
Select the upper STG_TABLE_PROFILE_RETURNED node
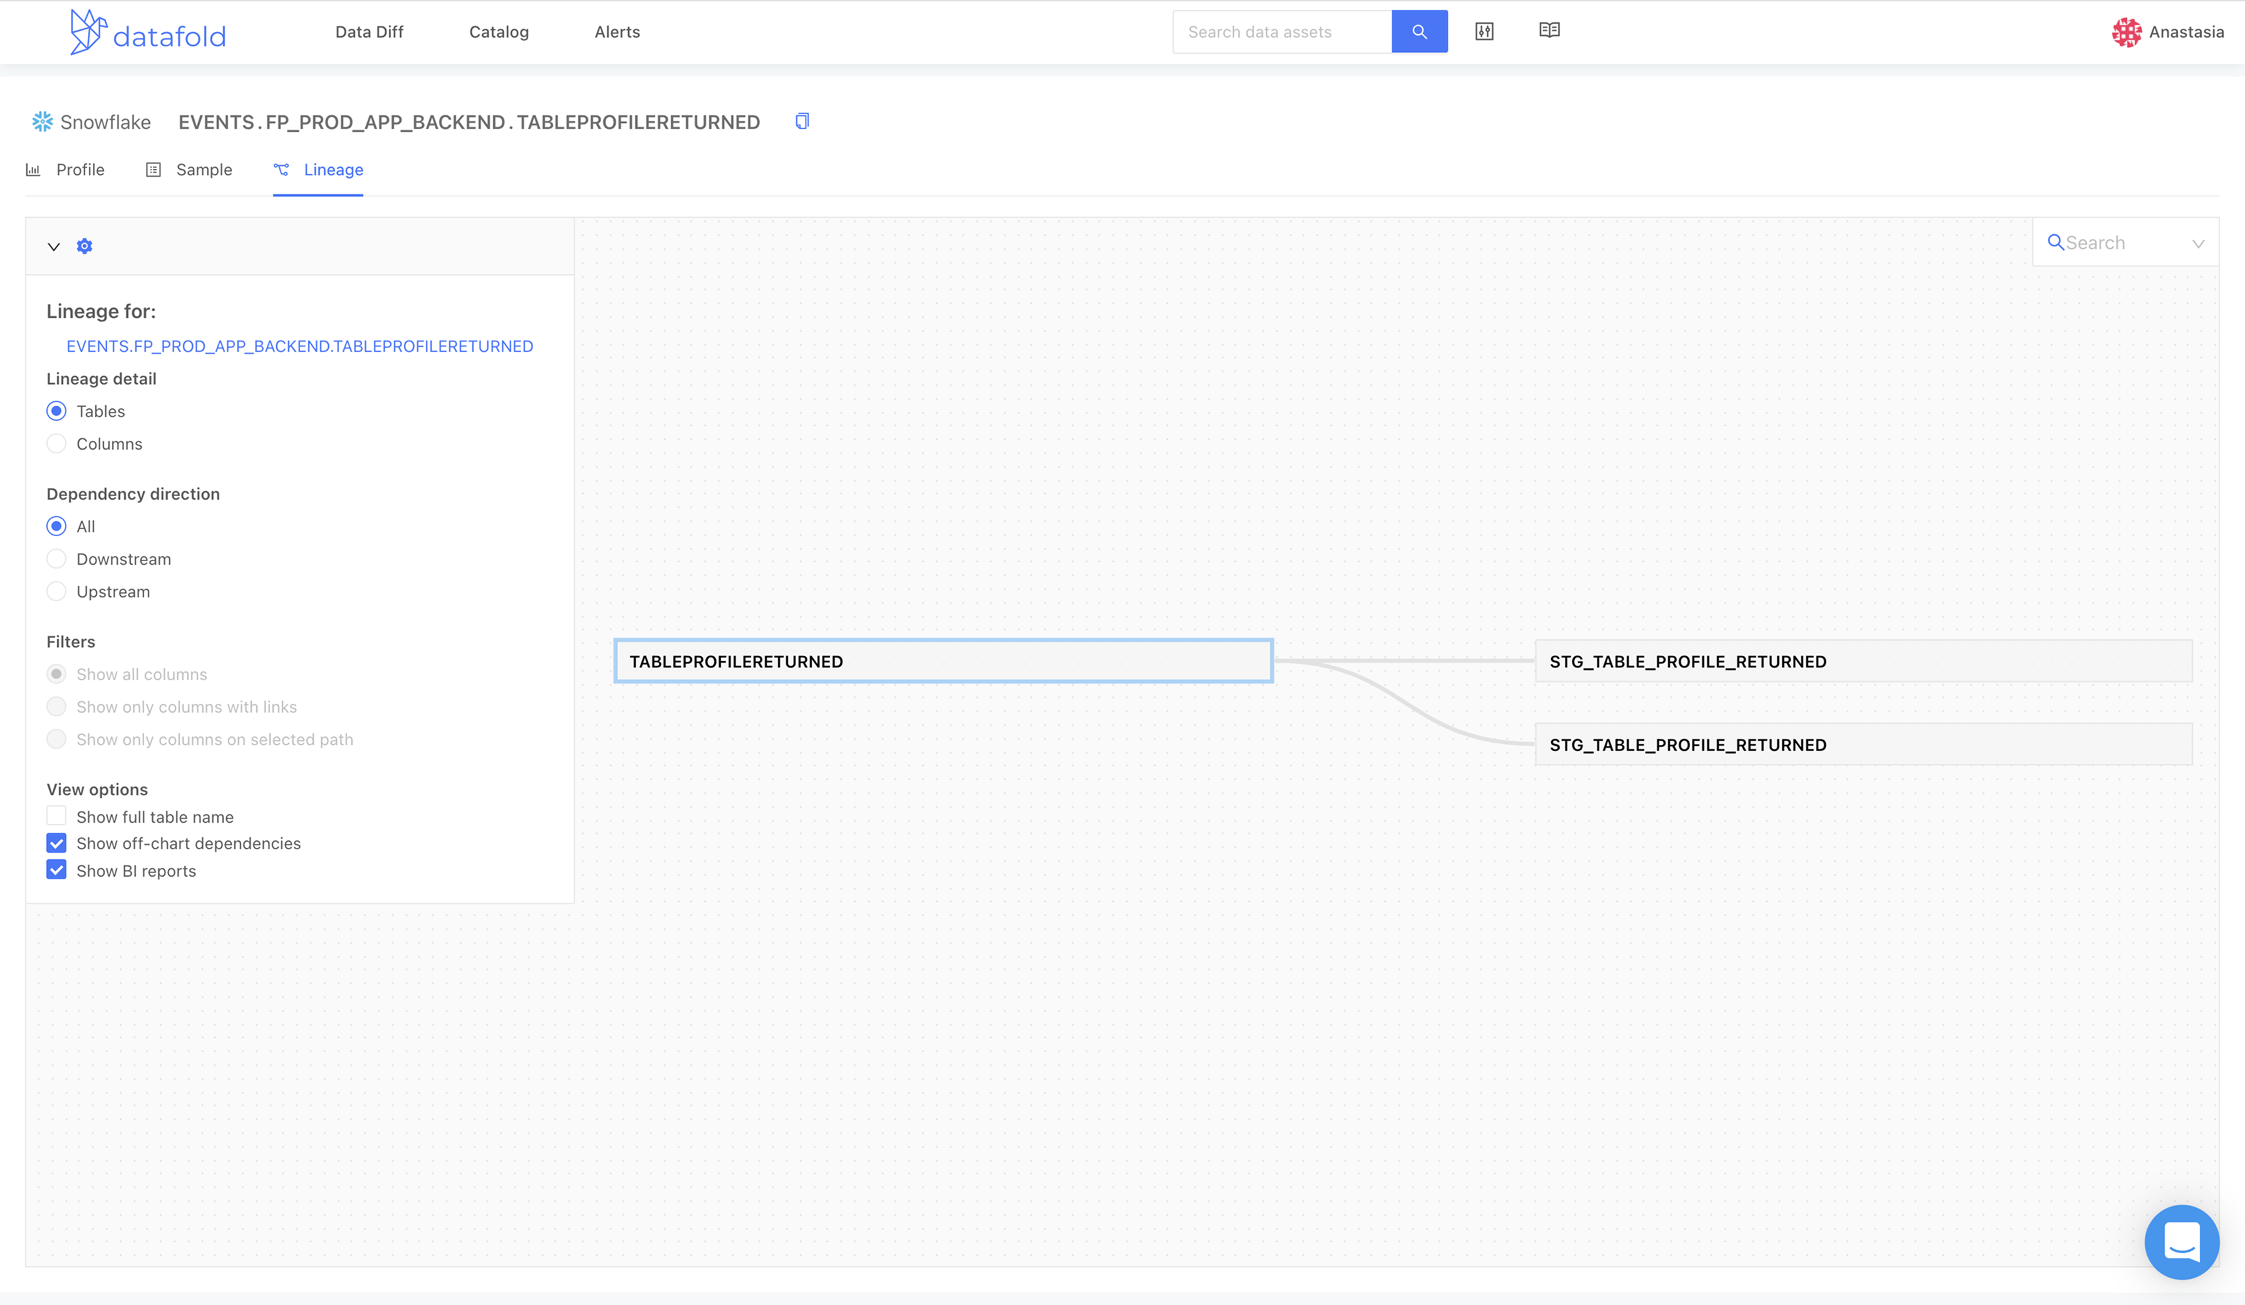[1863, 661]
